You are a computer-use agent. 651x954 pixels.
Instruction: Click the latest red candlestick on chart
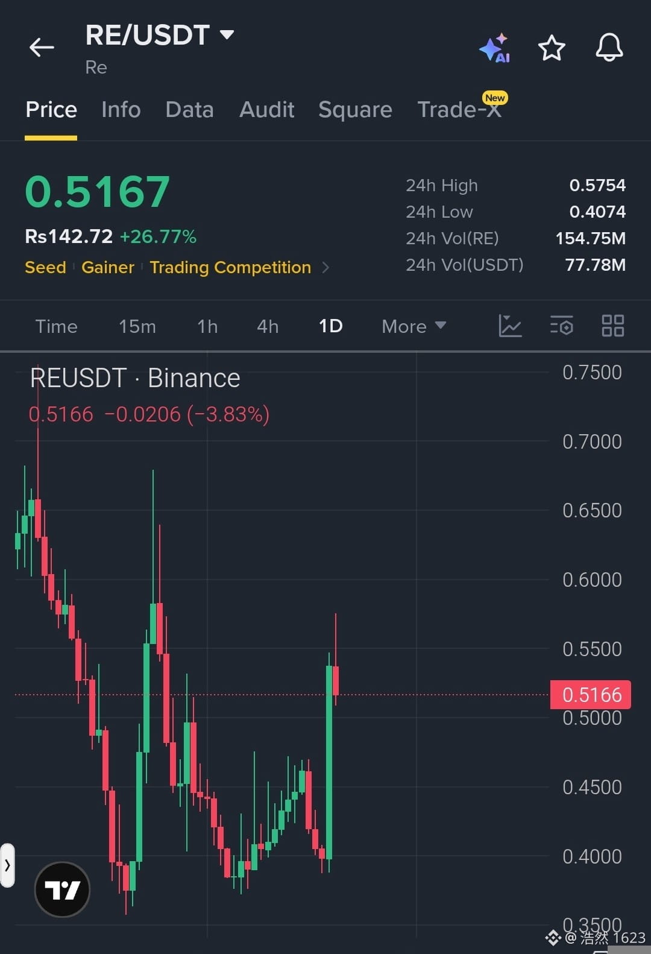tap(336, 681)
